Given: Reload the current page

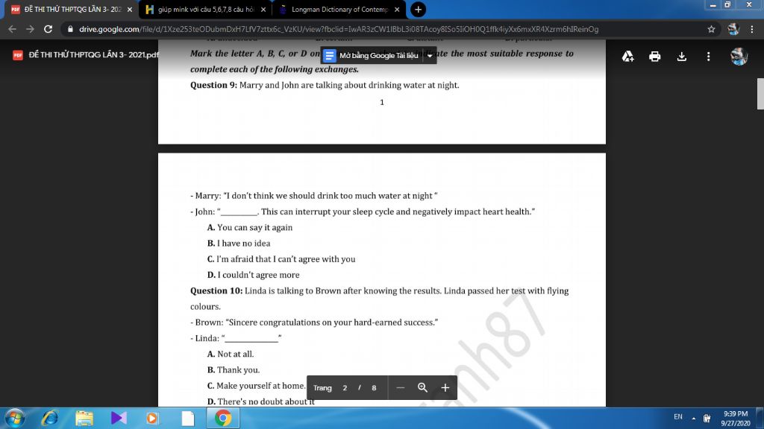Looking at the screenshot, I should point(48,29).
